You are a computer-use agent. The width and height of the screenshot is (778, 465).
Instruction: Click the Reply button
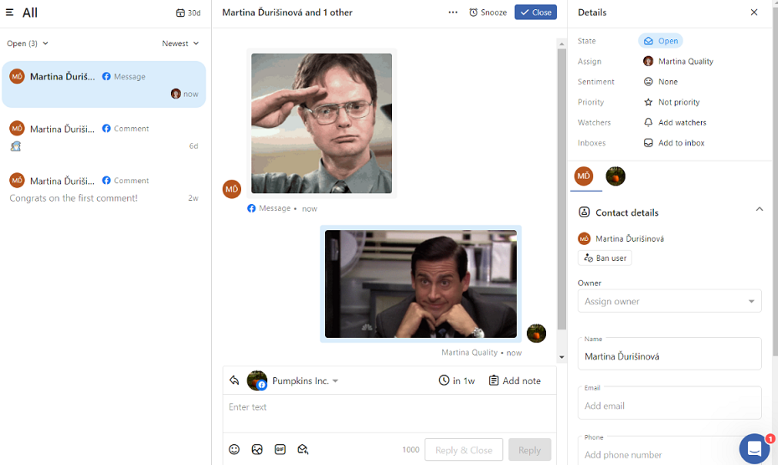529,450
